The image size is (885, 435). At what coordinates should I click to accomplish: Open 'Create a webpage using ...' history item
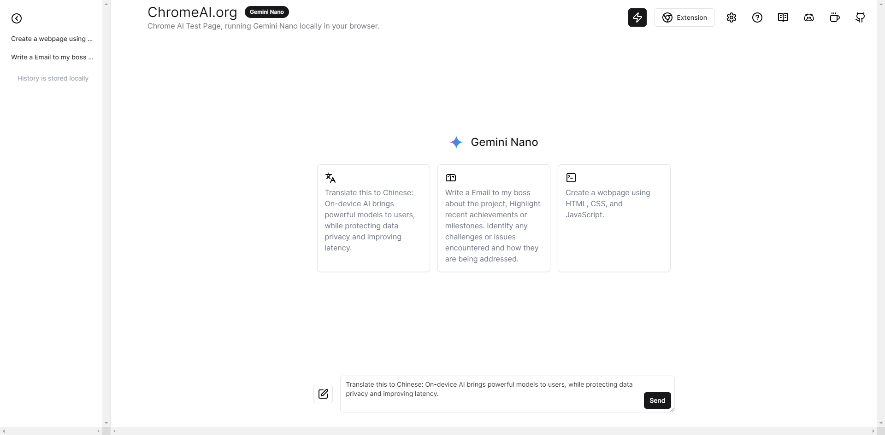pos(52,39)
